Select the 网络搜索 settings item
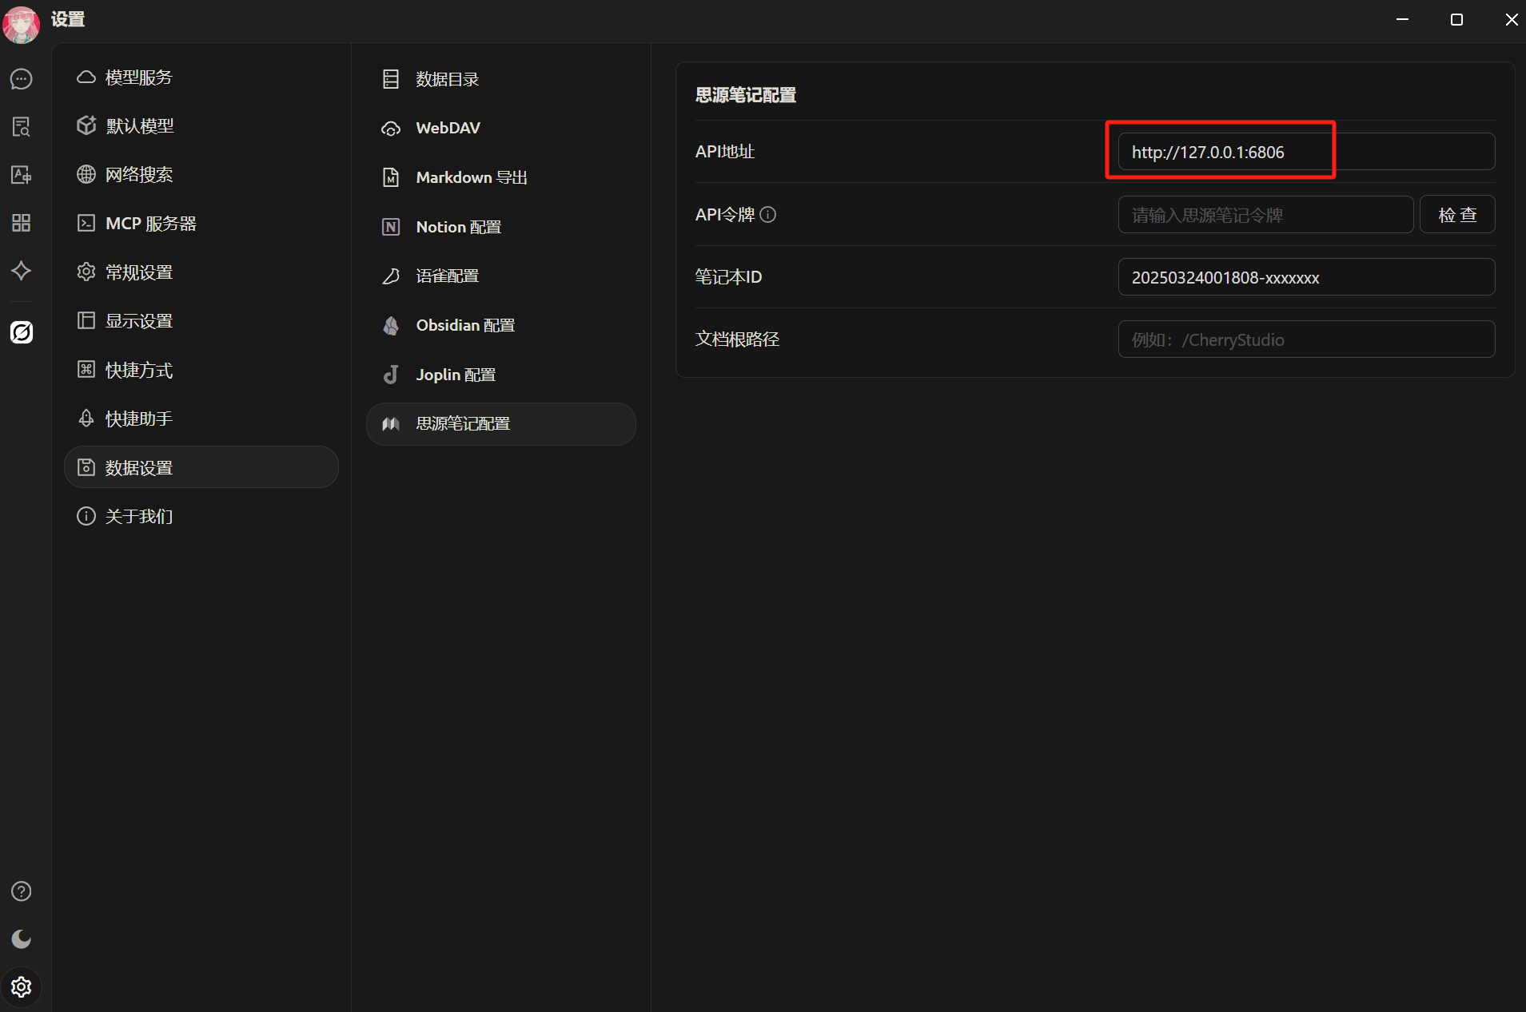 (139, 175)
